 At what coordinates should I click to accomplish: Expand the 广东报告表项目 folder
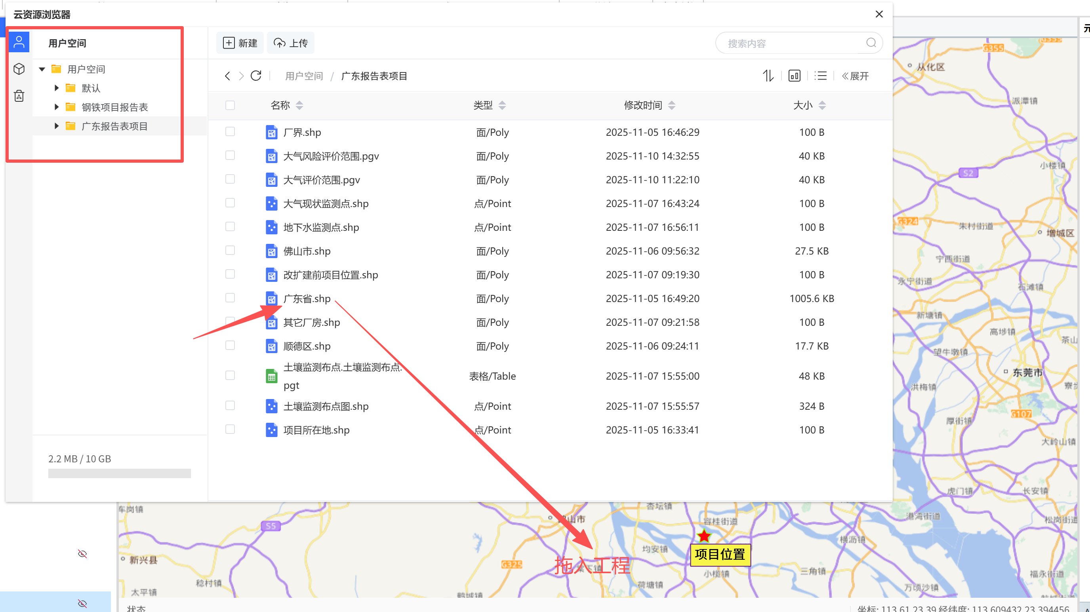56,126
